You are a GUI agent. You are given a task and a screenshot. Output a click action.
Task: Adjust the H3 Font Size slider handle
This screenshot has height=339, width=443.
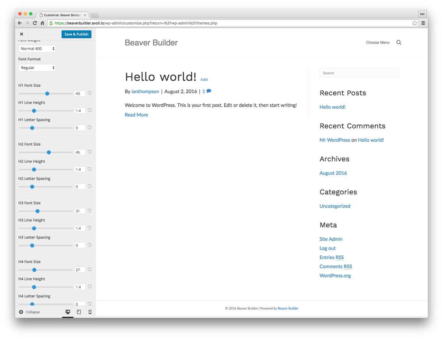click(x=37, y=211)
